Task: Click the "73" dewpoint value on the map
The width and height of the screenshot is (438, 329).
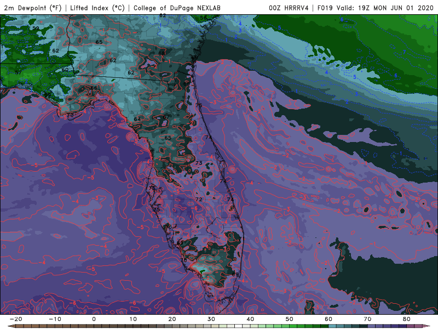Action: coord(199,163)
